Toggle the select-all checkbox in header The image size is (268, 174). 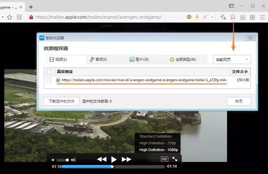pyautogui.click(x=49, y=72)
